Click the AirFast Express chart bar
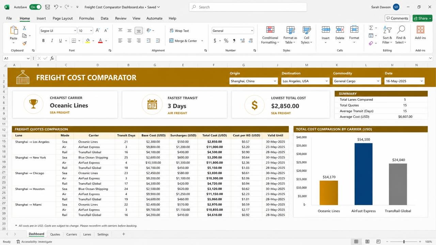 [x=363, y=174]
